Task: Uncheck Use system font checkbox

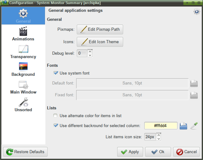Action: coord(56,73)
